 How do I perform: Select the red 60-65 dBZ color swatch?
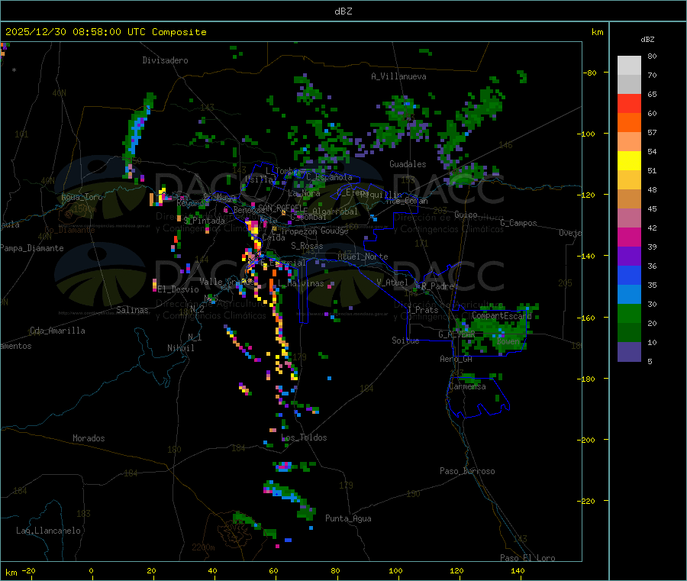point(629,103)
